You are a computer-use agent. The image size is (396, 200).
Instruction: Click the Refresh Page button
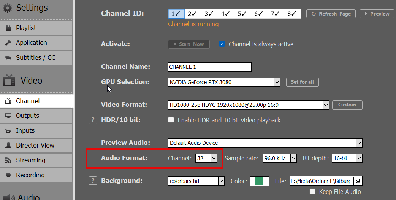click(331, 14)
